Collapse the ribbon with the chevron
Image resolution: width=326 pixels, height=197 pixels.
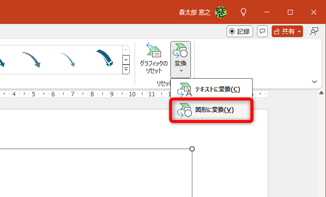click(x=314, y=82)
